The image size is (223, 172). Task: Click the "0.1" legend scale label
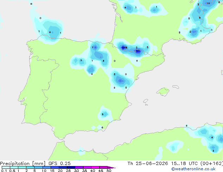pyautogui.click(x=4, y=171)
